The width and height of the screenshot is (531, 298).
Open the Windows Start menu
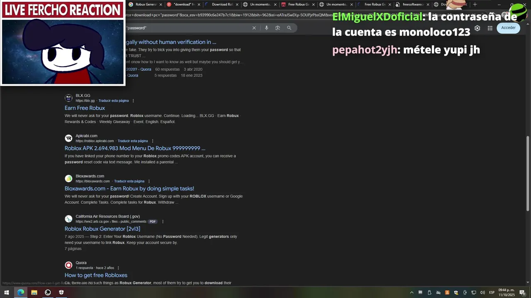7,292
